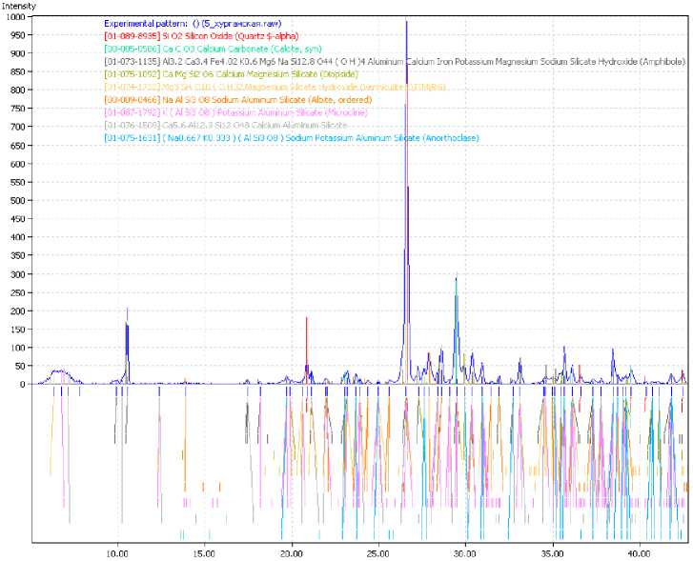Click the 900 intensity tick label
Screen dimensions: 693x561
pyautogui.click(x=18, y=53)
